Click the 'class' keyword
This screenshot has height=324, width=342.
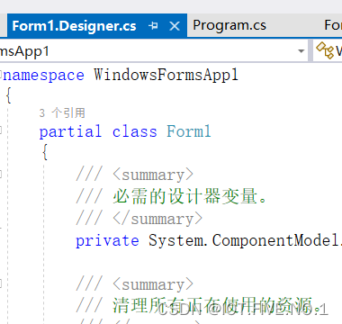[x=135, y=131]
